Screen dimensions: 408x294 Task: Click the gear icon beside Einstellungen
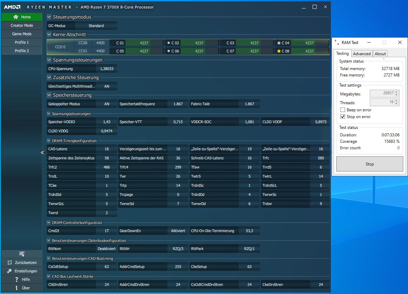[9, 271]
